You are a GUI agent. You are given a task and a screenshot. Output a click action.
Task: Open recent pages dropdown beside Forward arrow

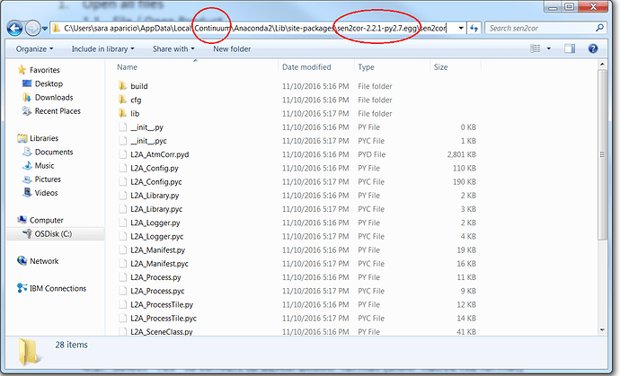(44, 29)
